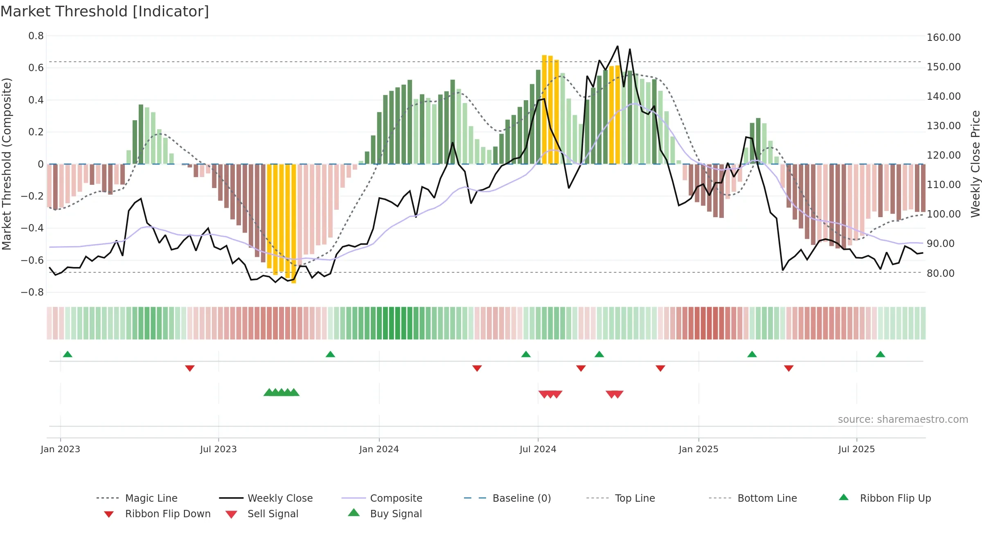Image resolution: width=982 pixels, height=552 pixels.
Task: Click the Sell Signal triangle cluster at Jul 2024
Action: point(550,394)
